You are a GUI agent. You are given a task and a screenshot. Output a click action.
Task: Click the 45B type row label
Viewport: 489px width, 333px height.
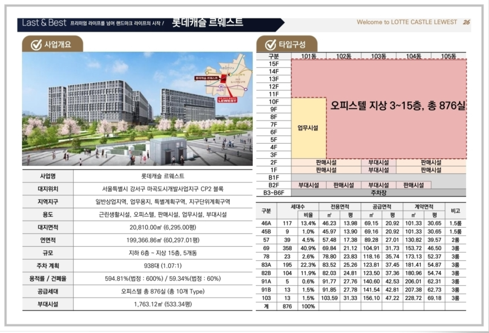[266, 232]
